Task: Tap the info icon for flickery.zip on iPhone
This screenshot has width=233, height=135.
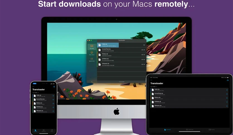Action: (53, 103)
